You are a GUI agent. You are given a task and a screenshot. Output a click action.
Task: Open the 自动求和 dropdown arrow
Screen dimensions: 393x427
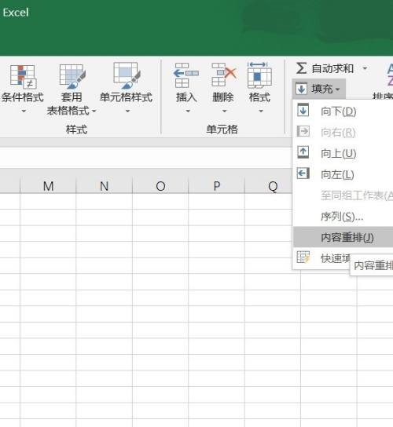(365, 68)
